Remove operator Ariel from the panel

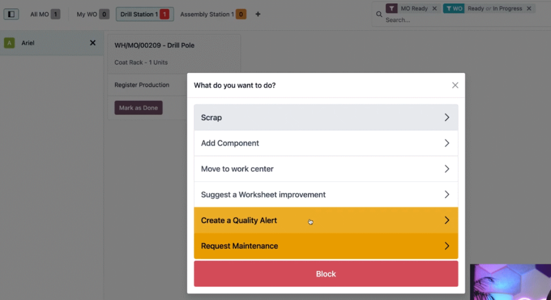pyautogui.click(x=93, y=43)
